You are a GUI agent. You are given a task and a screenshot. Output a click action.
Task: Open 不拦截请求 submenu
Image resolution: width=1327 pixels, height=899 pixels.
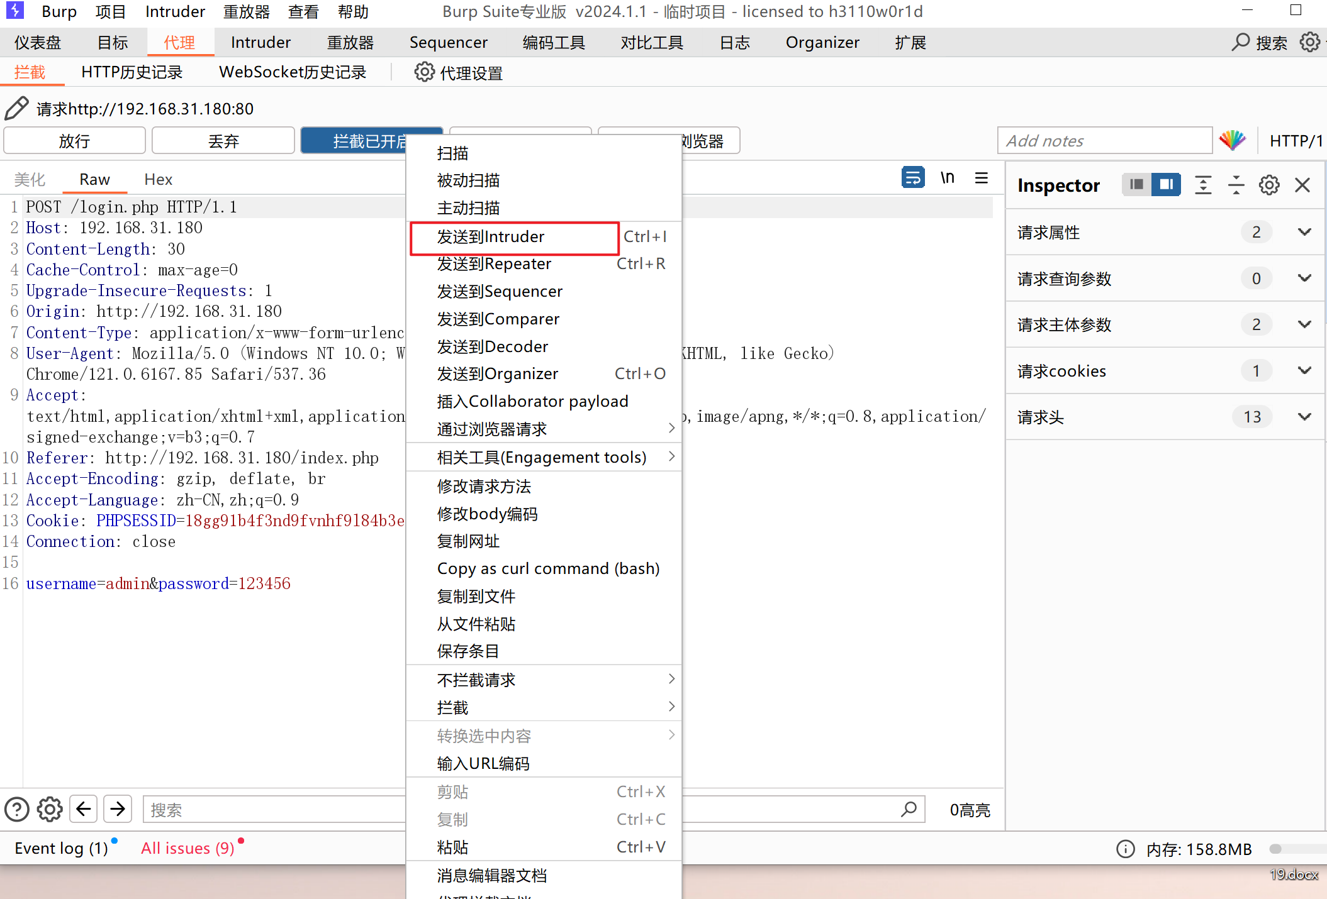click(x=544, y=680)
